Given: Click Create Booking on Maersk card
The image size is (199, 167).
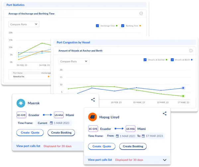Looking at the screenshot, I should (x=61, y=133).
